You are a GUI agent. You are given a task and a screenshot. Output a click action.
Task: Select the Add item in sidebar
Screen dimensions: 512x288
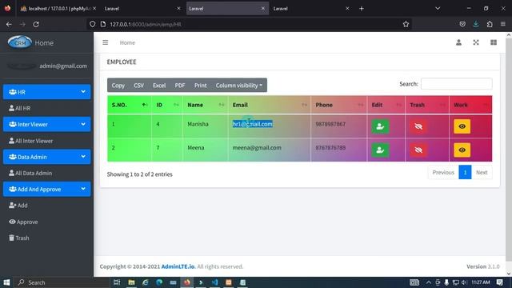pos(18,206)
